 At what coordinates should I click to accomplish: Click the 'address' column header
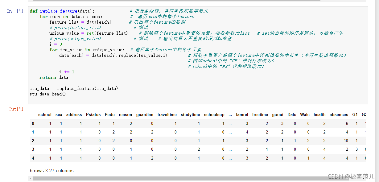tap(74, 114)
